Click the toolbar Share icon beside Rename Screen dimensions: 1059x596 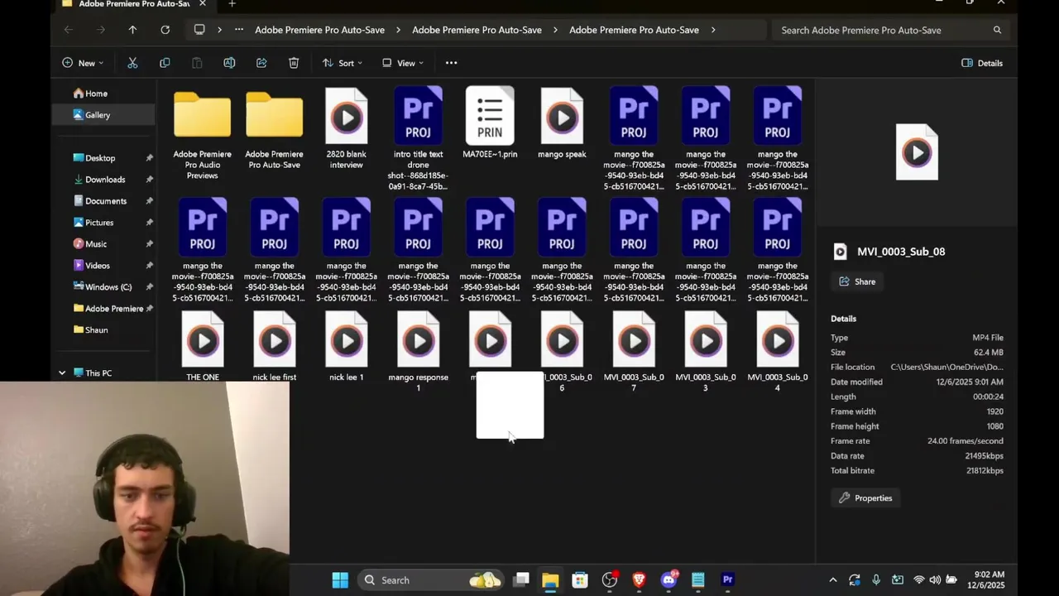click(261, 63)
